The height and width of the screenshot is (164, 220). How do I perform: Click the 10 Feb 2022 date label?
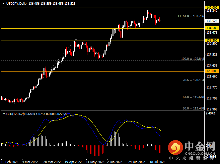10,162
